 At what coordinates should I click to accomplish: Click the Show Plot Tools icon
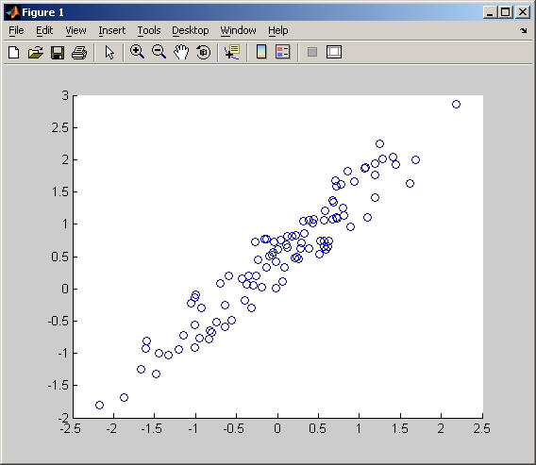coord(334,52)
